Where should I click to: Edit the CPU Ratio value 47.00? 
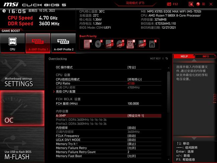click(131, 84)
